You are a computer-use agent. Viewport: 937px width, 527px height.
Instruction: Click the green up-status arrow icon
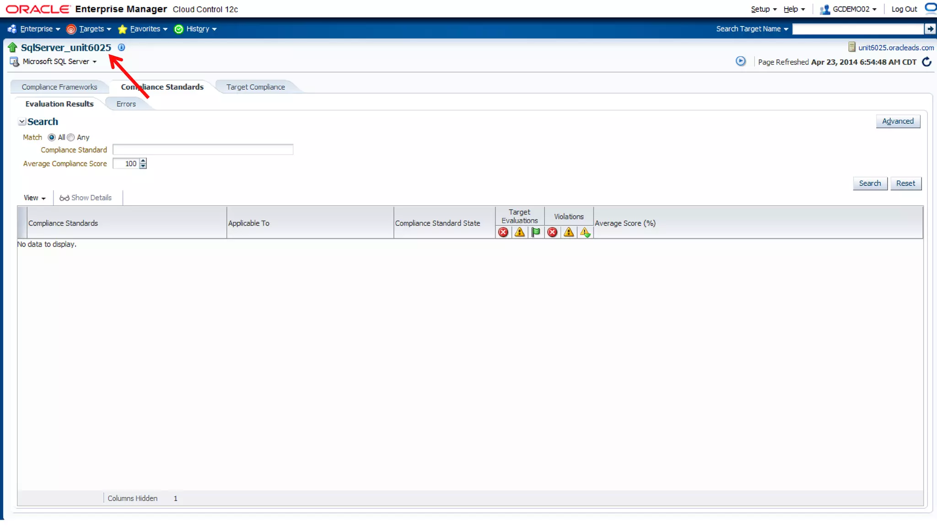click(12, 47)
